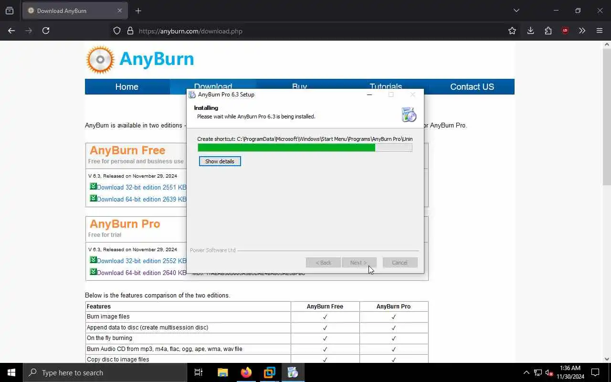Screen dimensions: 611x382
Task: Click the AnyBurn sun disc logo
Action: (100, 60)
